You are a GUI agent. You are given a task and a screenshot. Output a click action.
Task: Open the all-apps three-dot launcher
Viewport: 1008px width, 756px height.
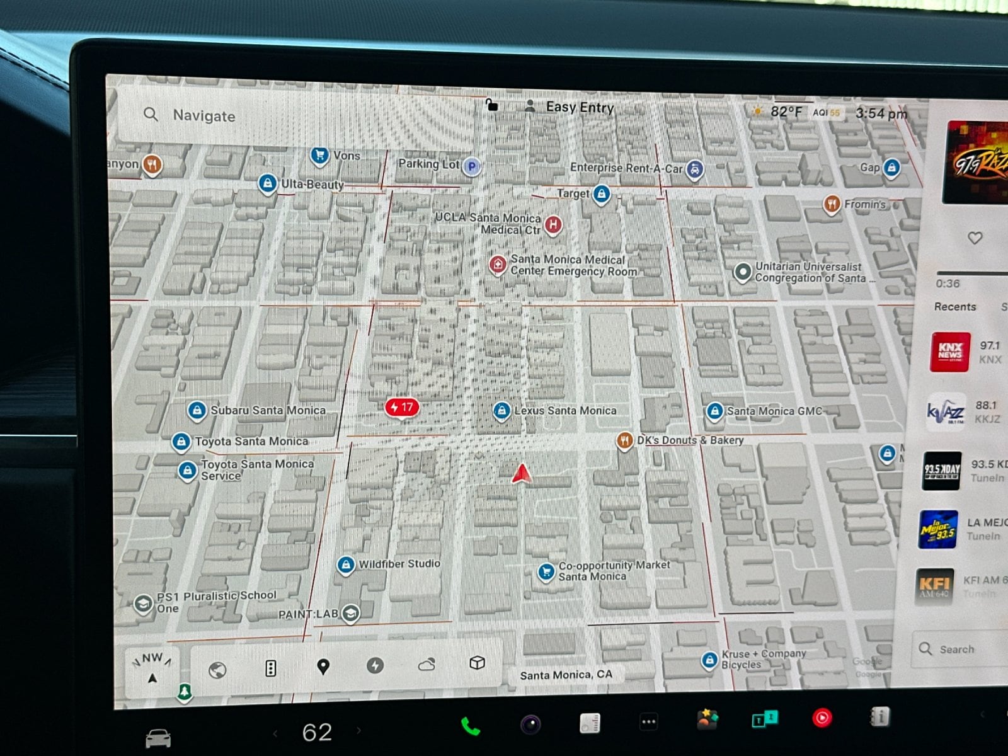[x=648, y=721]
